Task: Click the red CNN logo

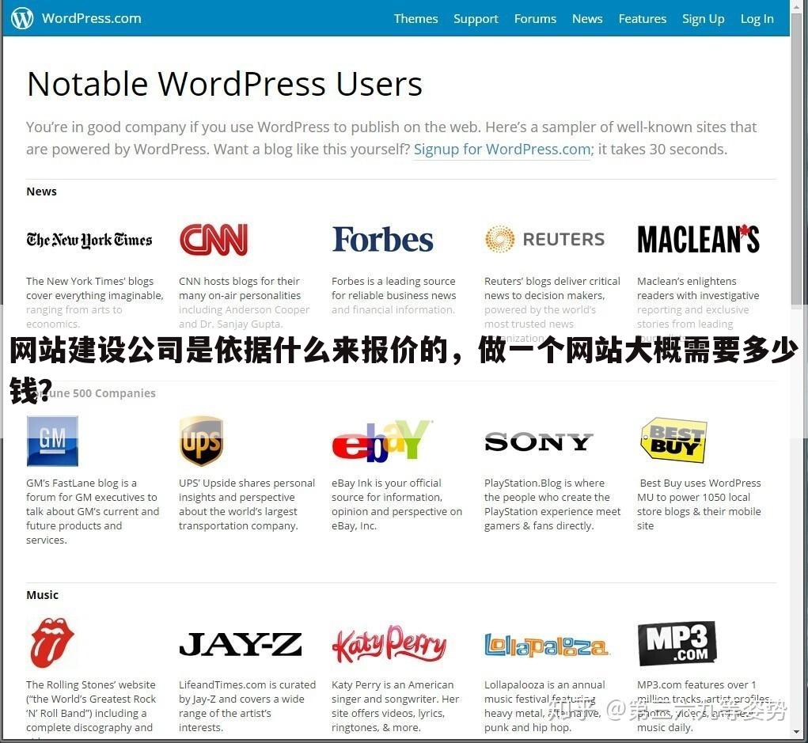Action: pyautogui.click(x=214, y=239)
